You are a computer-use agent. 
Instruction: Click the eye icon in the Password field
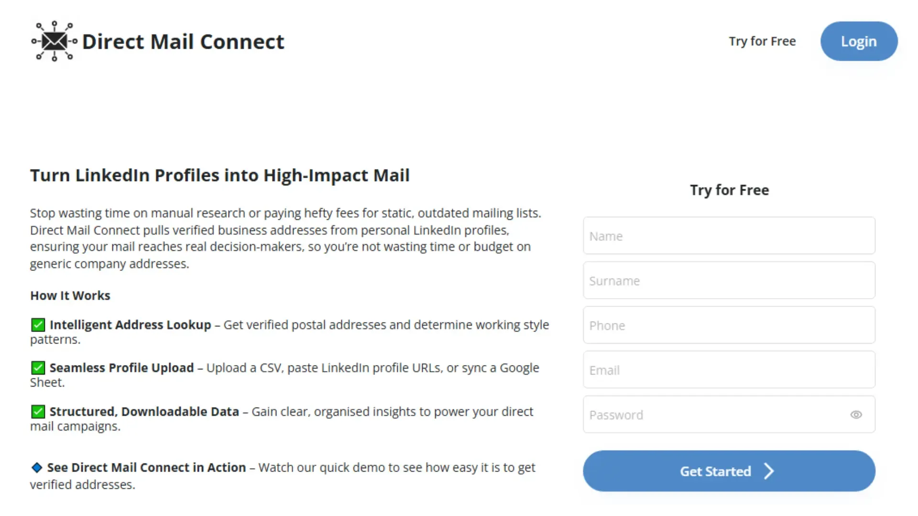(856, 415)
